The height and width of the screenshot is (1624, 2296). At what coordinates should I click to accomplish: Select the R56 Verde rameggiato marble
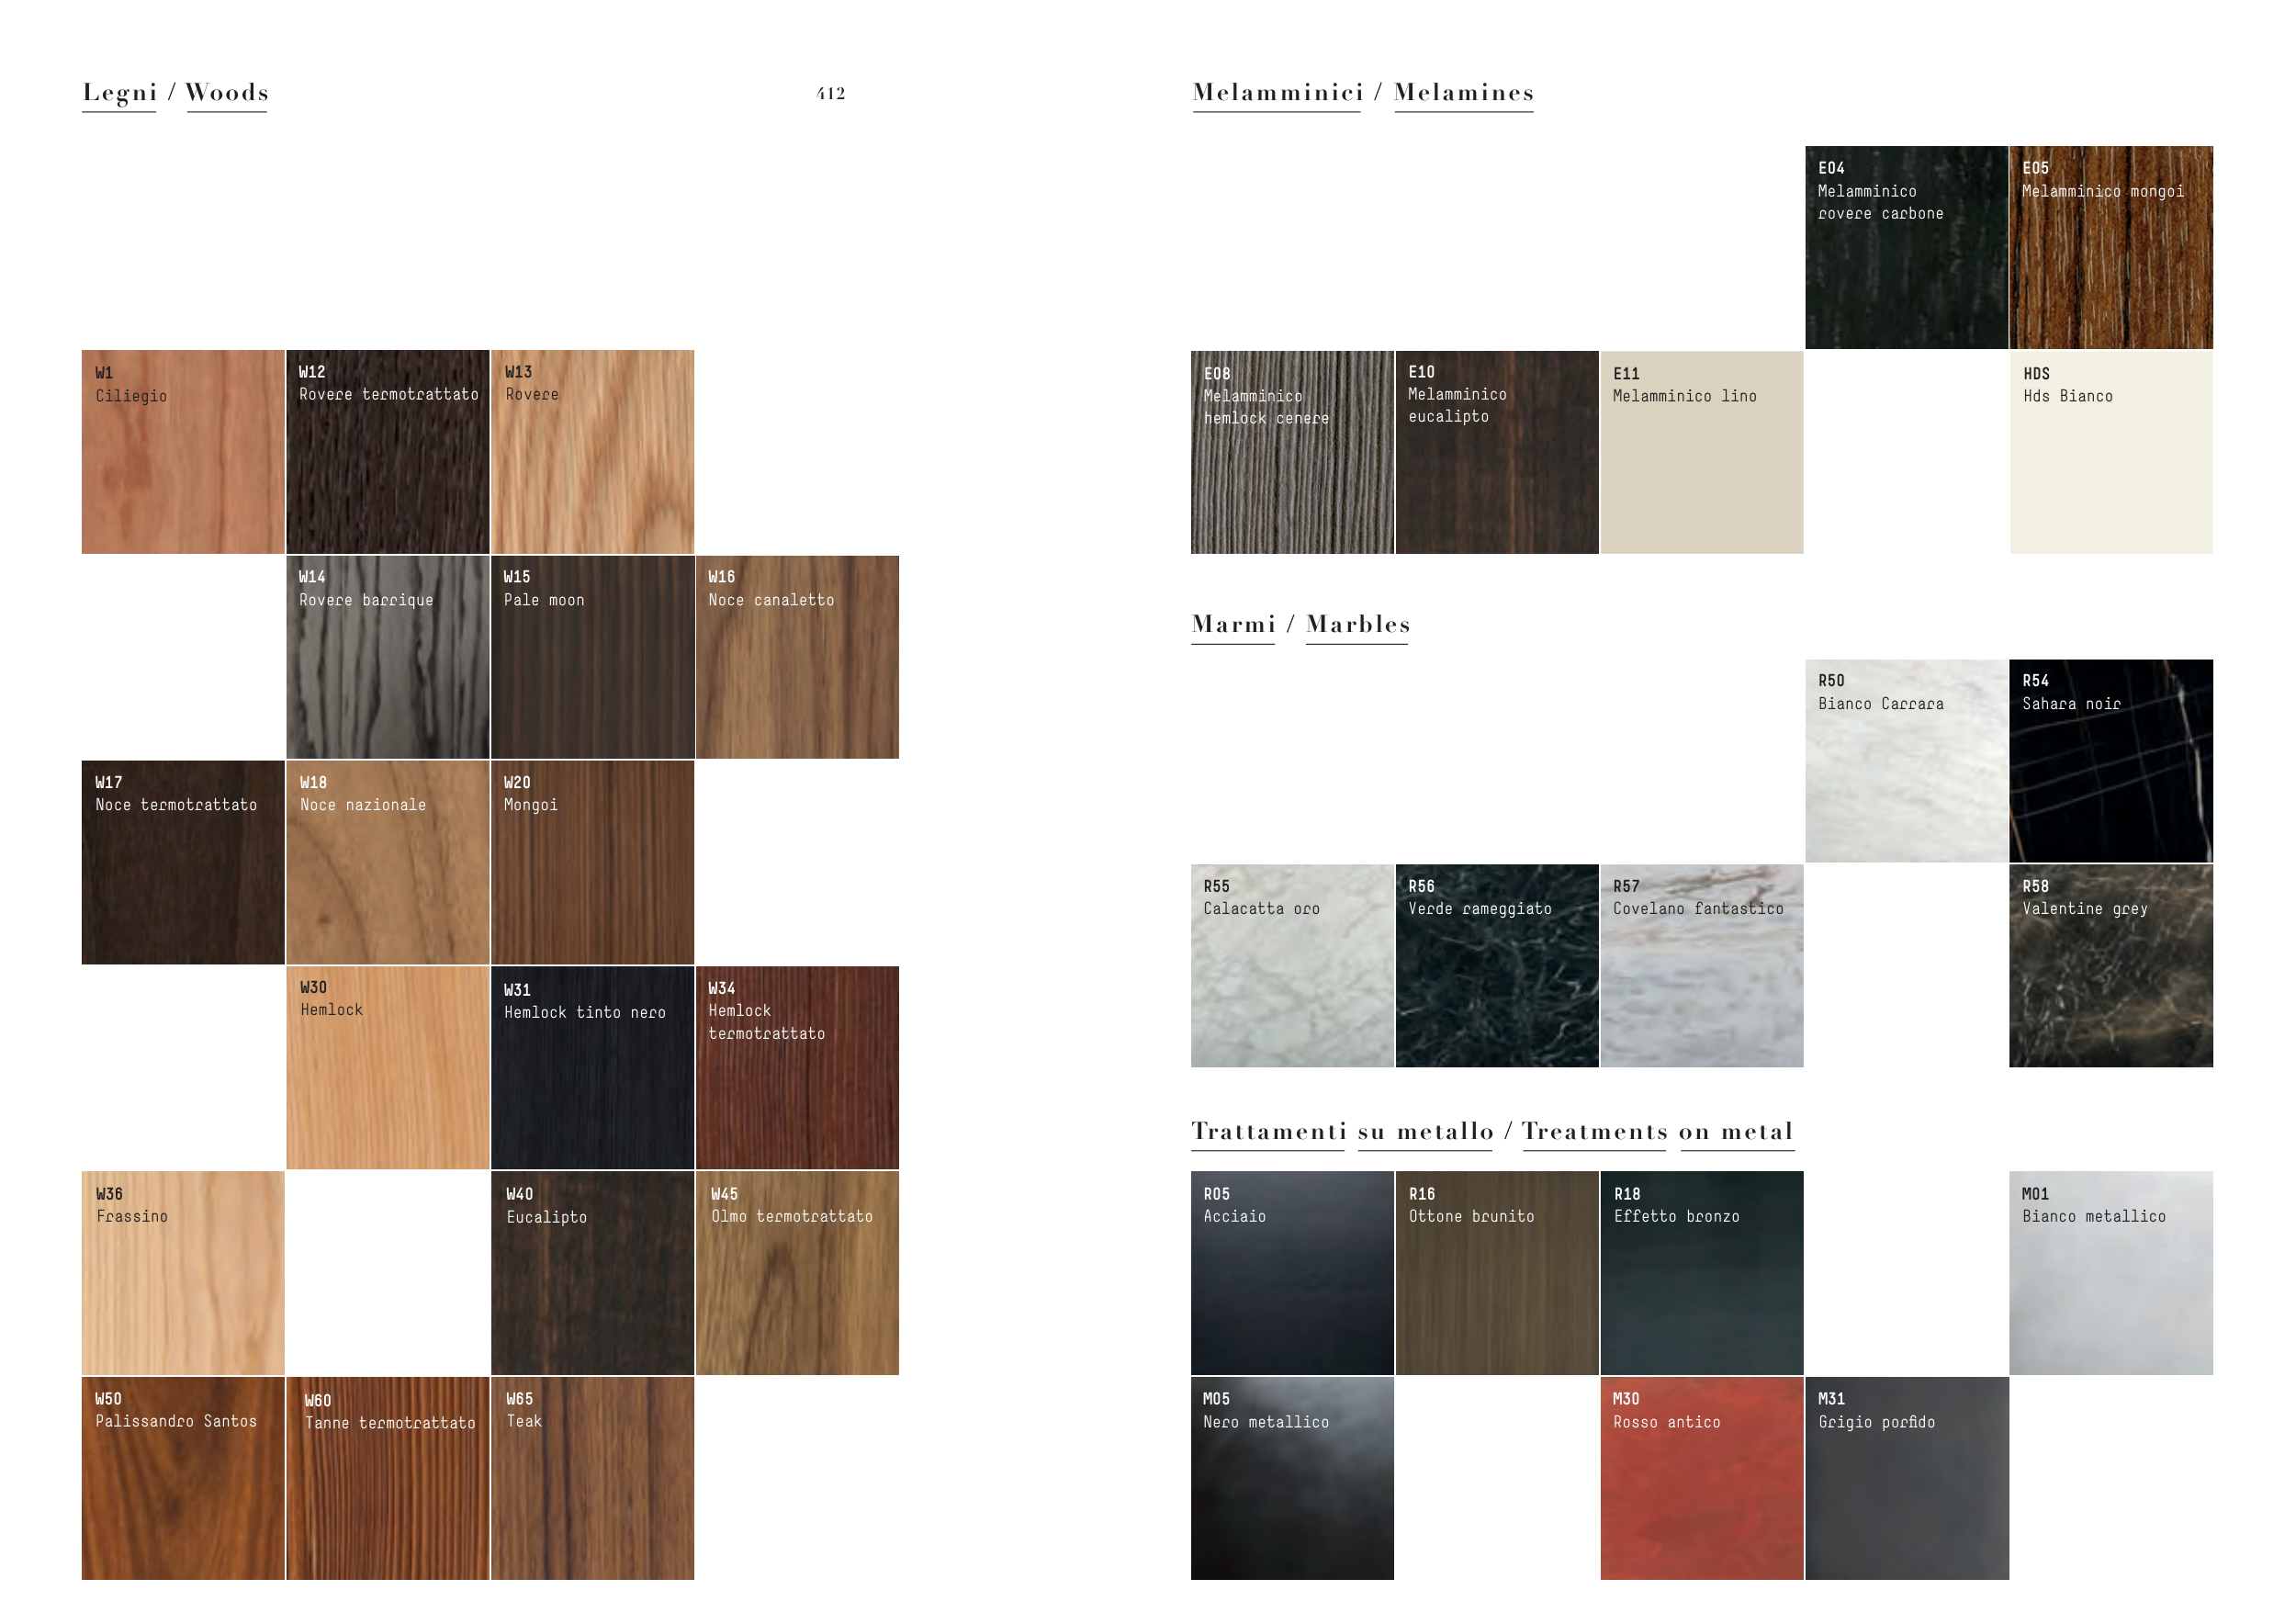[x=1496, y=965]
